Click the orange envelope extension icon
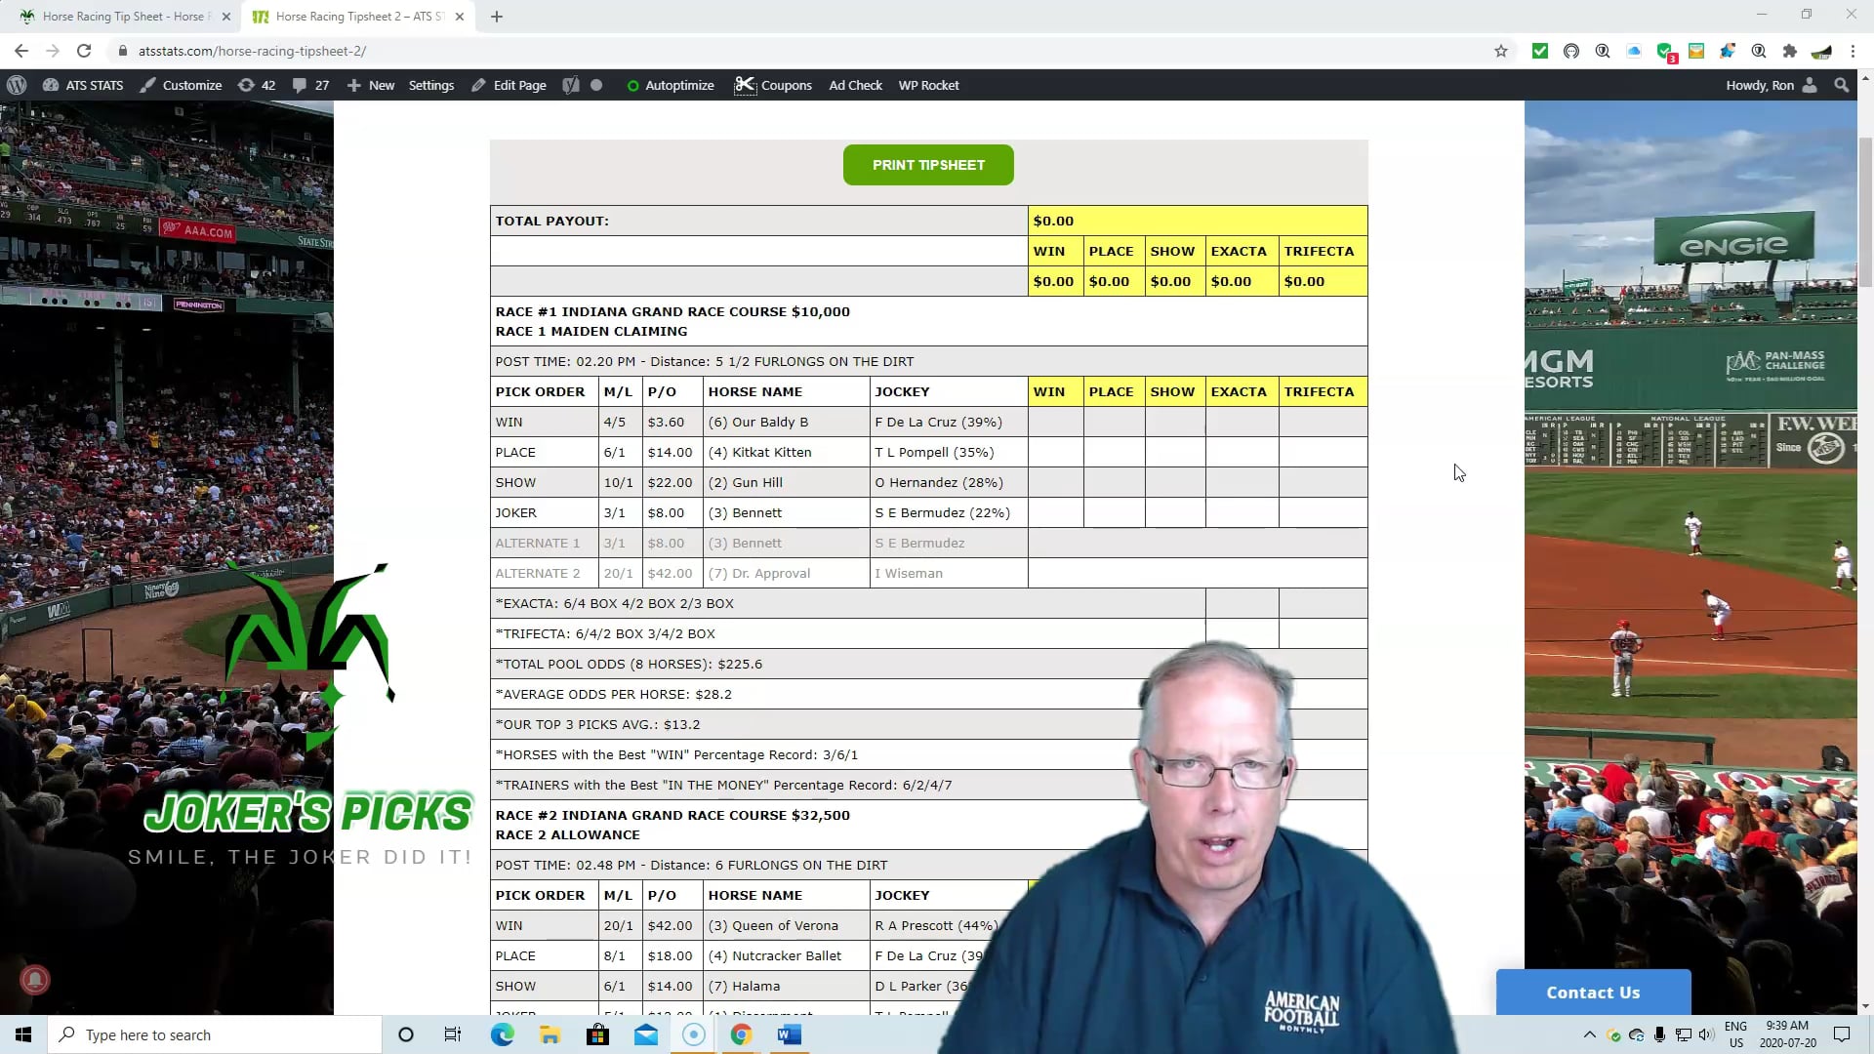The height and width of the screenshot is (1054, 1874). point(1696,51)
